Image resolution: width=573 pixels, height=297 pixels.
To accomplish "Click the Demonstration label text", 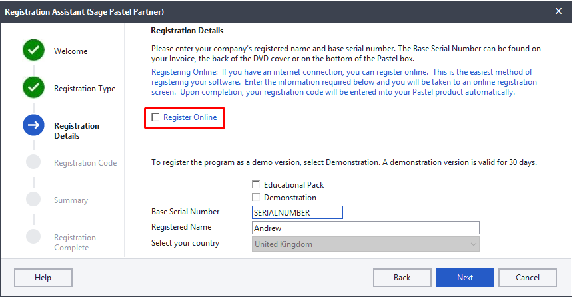I will (x=290, y=198).
